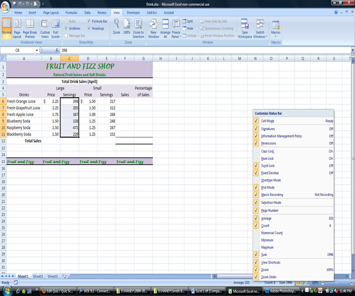
Task: Select the Sheet2 worksheet tab
Action: 38,276
